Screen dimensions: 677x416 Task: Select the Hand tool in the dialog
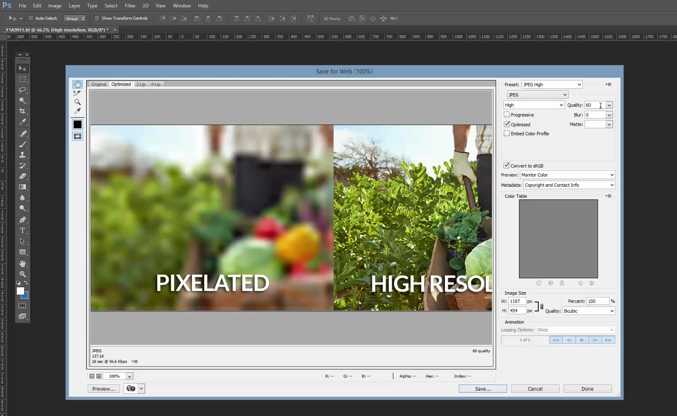[x=78, y=85]
